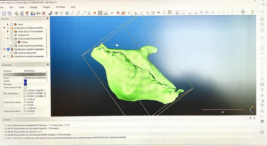Collapse the checked Mesh[mesh.sampled.segmented] node

tap(4, 49)
